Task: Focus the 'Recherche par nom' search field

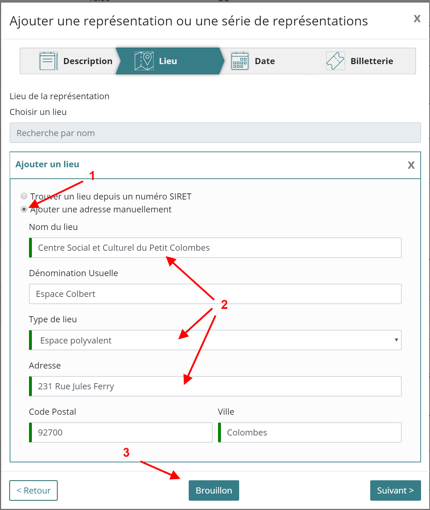Action: point(215,133)
